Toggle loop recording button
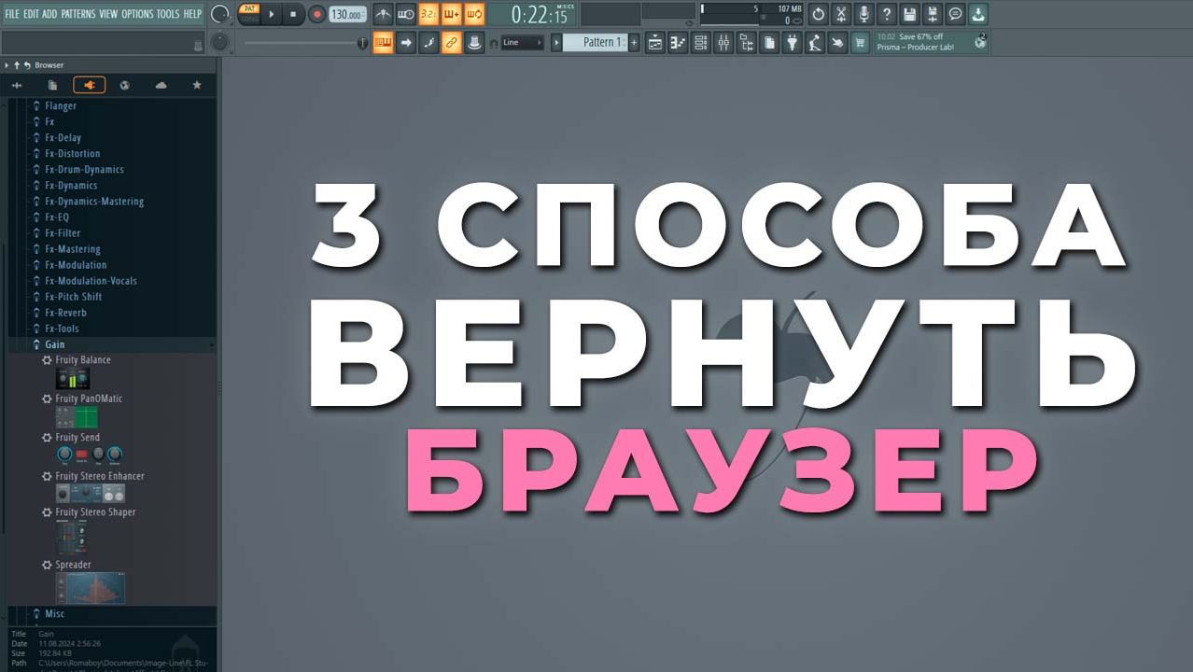 [474, 14]
